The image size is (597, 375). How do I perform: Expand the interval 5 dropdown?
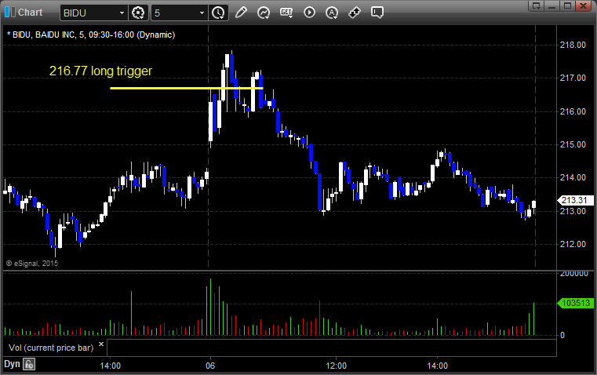pyautogui.click(x=202, y=13)
